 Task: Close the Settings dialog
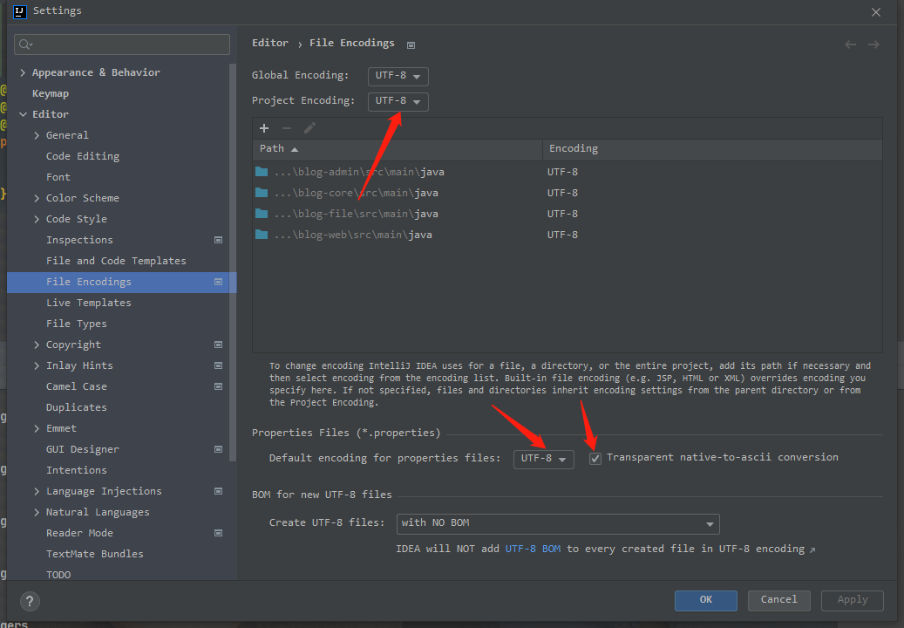pyautogui.click(x=876, y=12)
